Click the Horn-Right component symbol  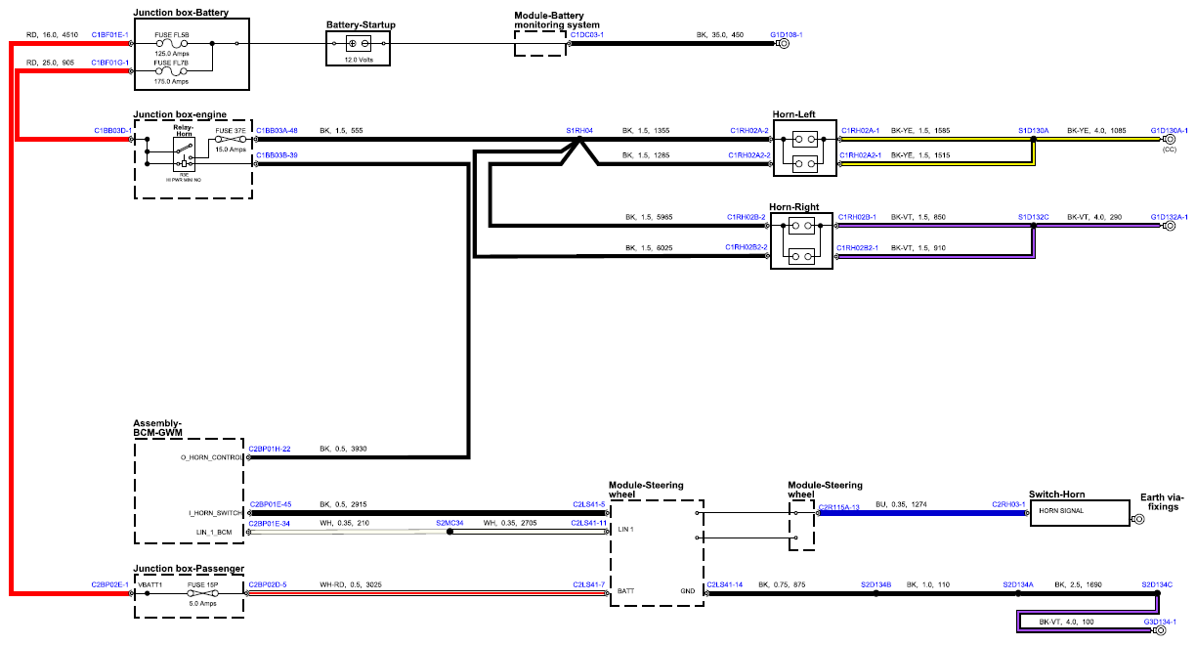tap(802, 241)
